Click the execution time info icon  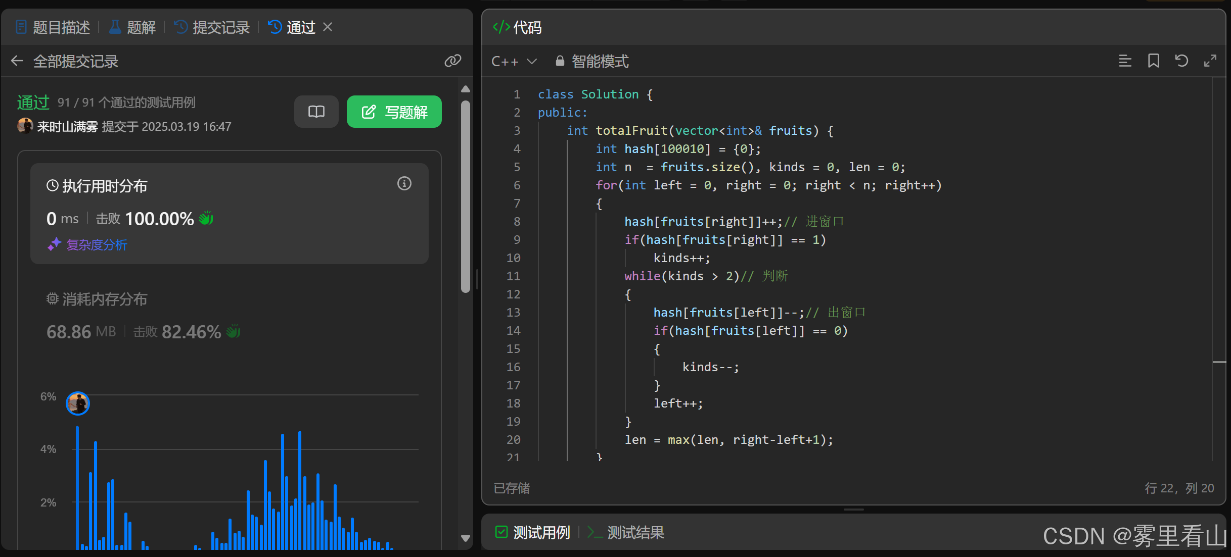point(404,183)
